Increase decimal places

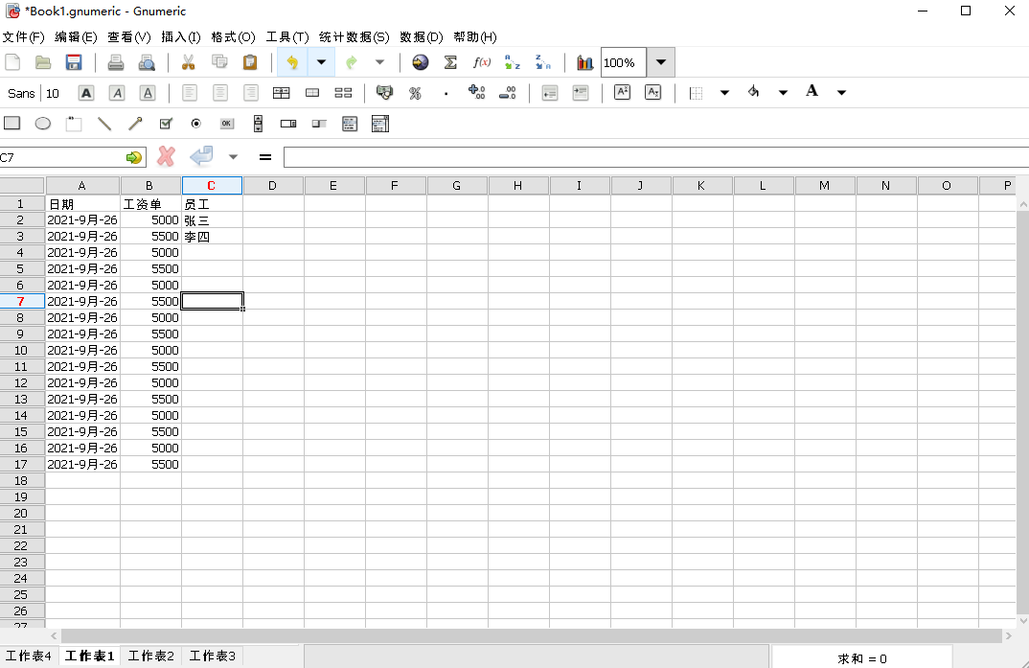point(476,93)
